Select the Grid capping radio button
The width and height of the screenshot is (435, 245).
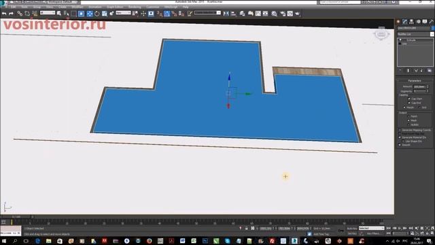click(x=419, y=108)
